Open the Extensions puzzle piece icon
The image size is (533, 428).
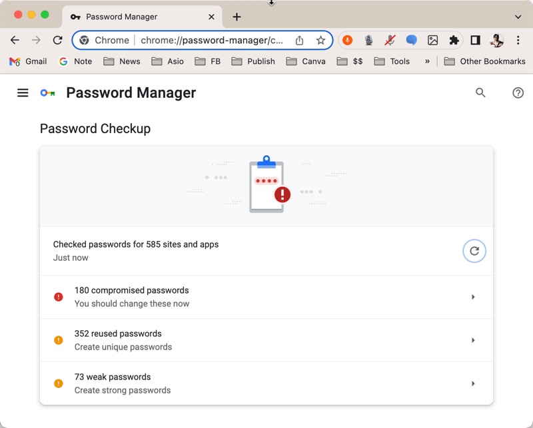click(x=454, y=41)
